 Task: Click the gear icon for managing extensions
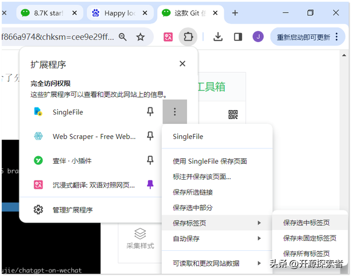click(38, 210)
